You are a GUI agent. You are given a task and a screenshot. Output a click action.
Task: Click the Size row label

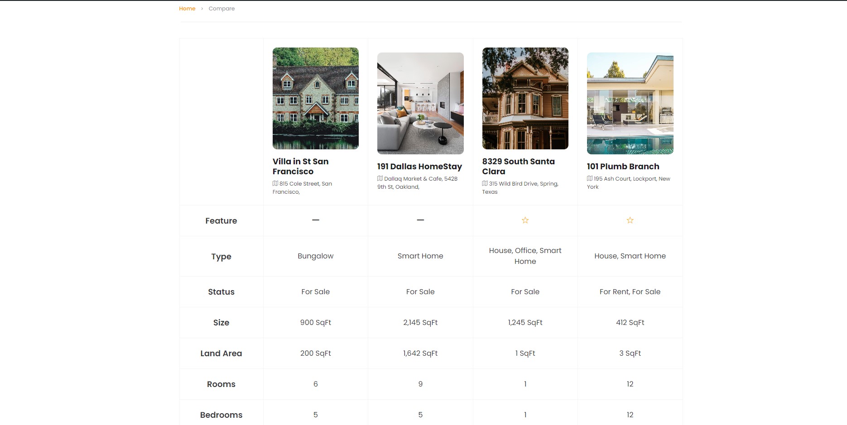point(221,323)
